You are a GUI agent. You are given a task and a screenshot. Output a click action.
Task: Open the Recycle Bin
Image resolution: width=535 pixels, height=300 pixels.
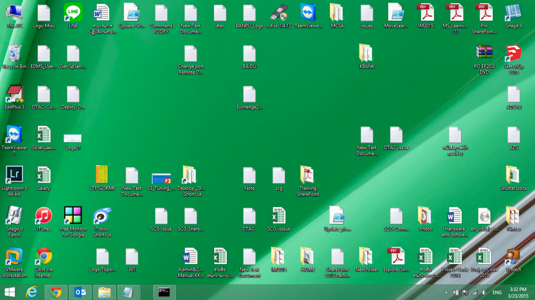(14, 56)
